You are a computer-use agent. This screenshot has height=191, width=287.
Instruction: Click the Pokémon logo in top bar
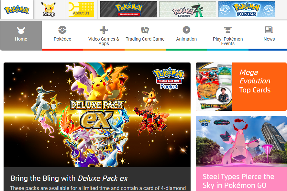[17, 10]
